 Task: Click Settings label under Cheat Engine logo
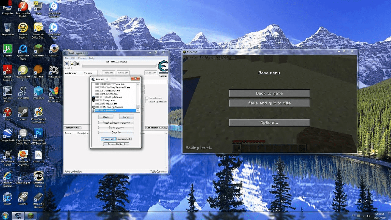pyautogui.click(x=163, y=76)
